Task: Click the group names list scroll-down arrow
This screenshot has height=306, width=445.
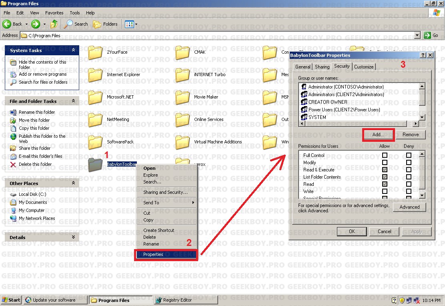Action: 422,117
